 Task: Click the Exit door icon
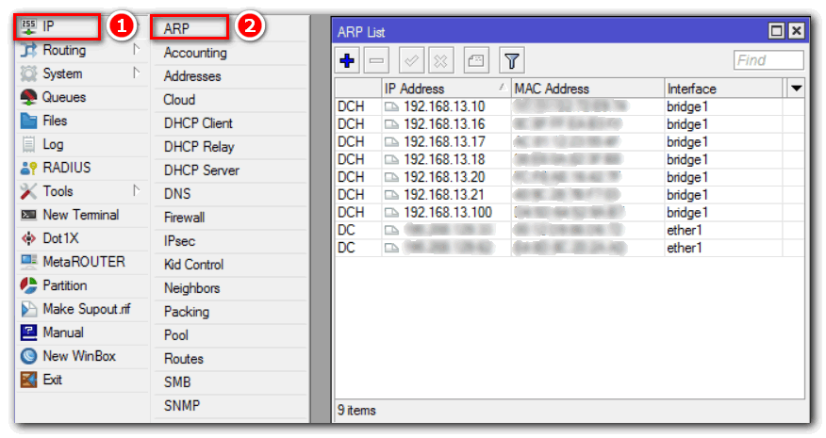pos(28,380)
